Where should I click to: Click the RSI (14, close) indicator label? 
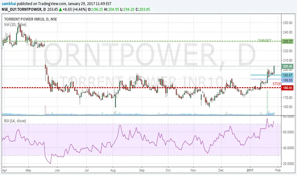pos(15,121)
